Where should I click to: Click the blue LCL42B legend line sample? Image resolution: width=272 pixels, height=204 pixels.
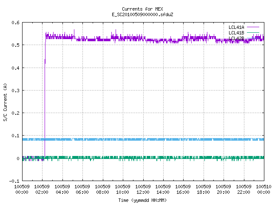point(253,38)
